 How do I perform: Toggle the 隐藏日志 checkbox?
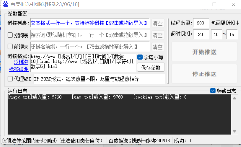click(x=213, y=90)
